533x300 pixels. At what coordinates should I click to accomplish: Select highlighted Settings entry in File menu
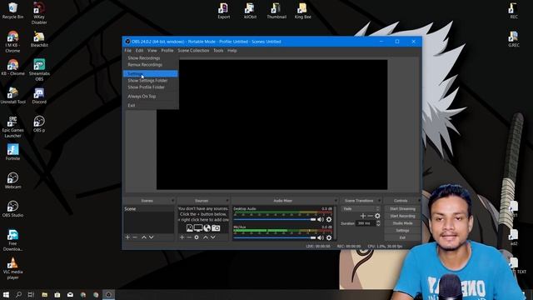151,74
